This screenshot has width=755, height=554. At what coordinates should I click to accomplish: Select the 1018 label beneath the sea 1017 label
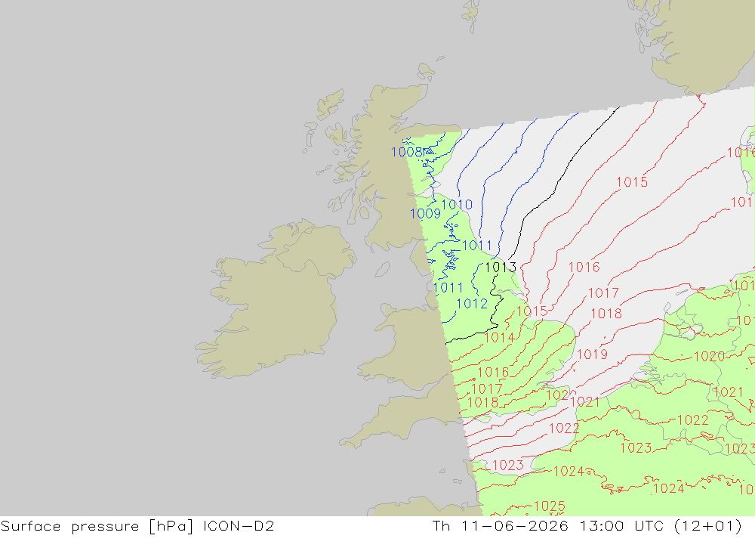coord(606,314)
